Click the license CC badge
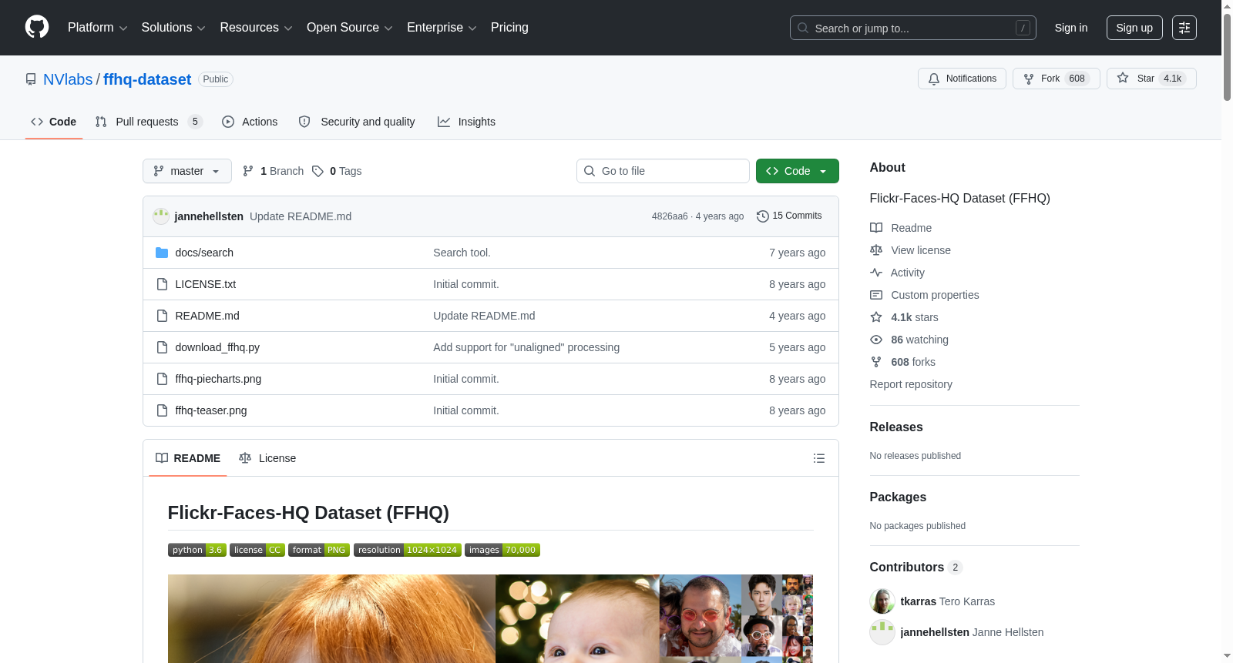1233x663 pixels. tap(257, 550)
